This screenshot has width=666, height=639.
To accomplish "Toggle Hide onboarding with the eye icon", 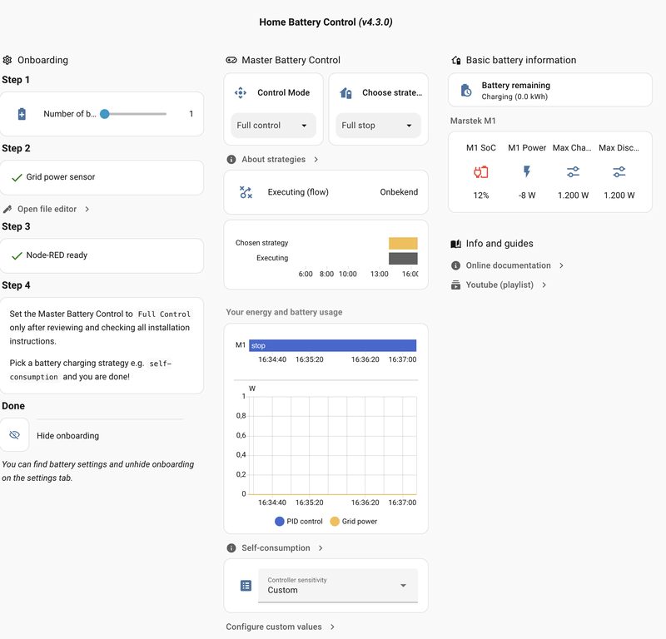I will click(x=14, y=435).
